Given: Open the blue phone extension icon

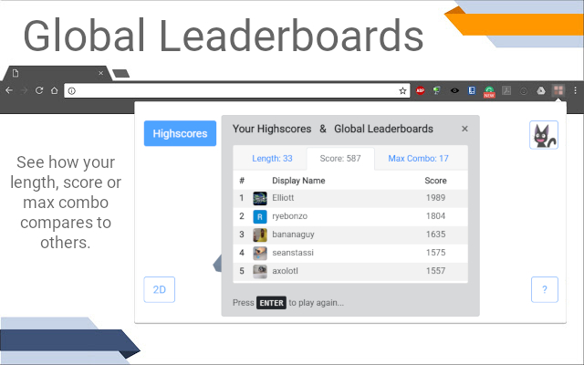Looking at the screenshot, I should point(472,90).
